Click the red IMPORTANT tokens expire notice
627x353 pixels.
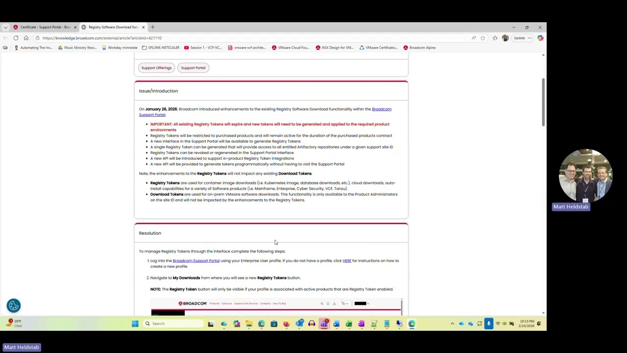[x=270, y=127]
